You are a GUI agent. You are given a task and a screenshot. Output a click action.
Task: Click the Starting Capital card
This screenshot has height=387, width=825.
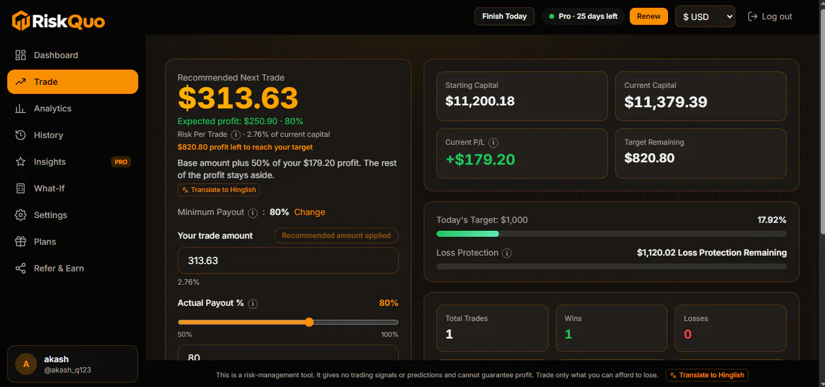(x=522, y=96)
